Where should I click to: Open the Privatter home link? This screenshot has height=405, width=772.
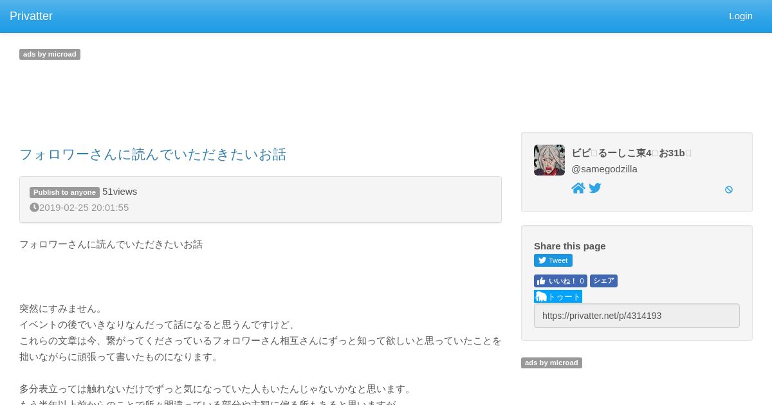click(31, 16)
